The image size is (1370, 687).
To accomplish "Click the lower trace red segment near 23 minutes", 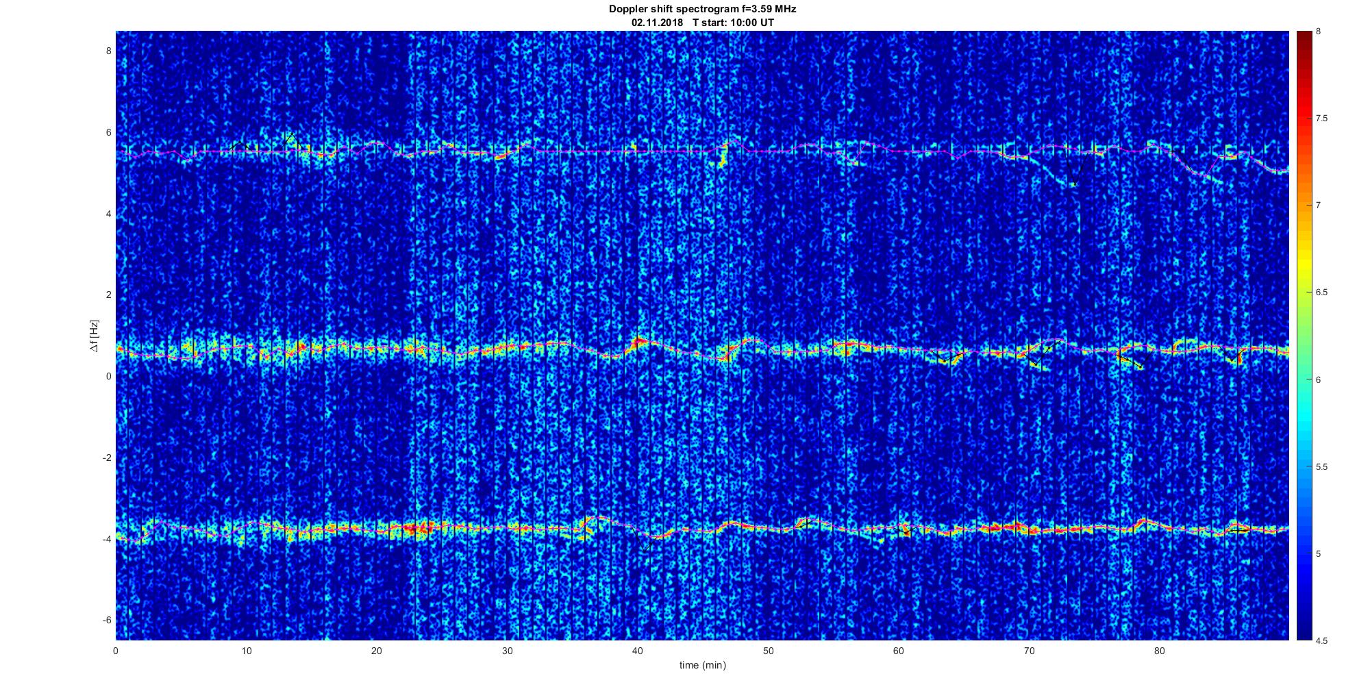I will pos(419,528).
